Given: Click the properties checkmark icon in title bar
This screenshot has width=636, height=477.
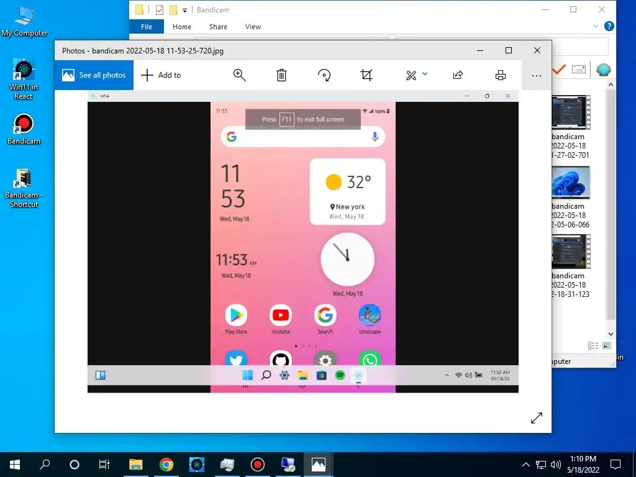Looking at the screenshot, I should pyautogui.click(x=160, y=10).
